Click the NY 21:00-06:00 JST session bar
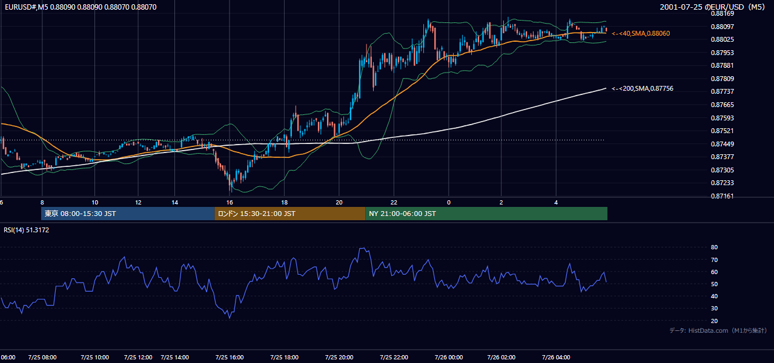 (486, 214)
